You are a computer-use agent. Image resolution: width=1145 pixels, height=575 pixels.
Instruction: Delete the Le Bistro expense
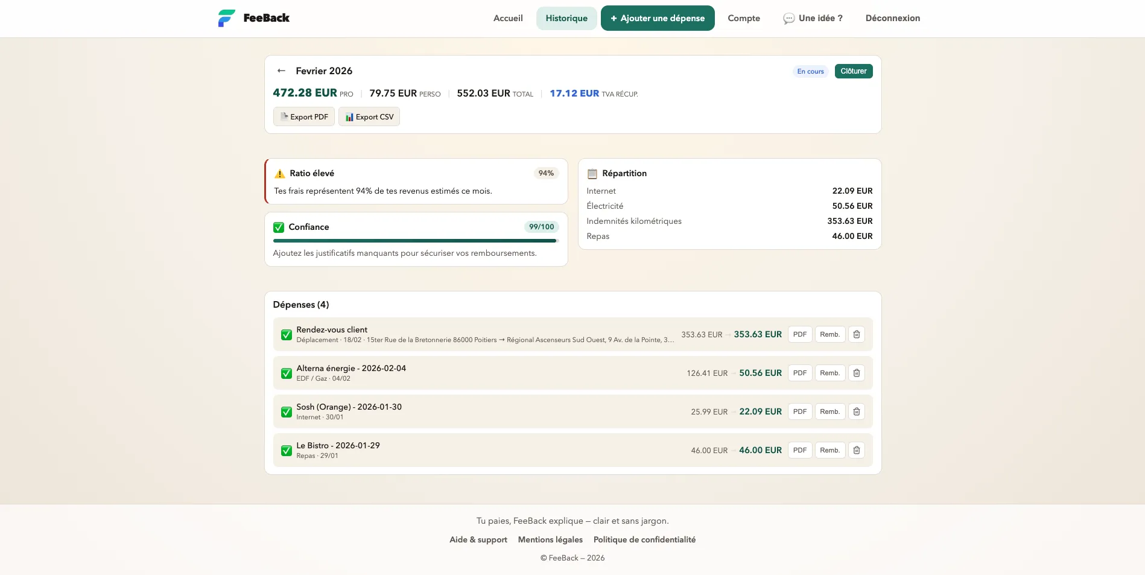click(856, 450)
